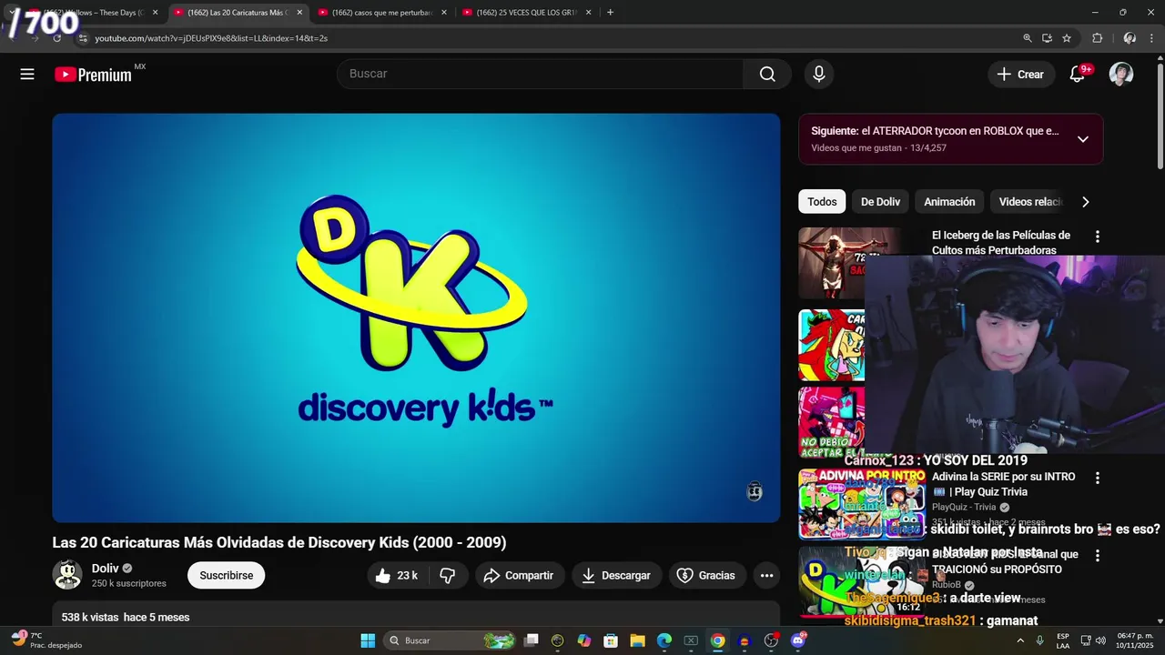Screen dimensions: 1165x655
Task: Click the Suscribirse button
Action: coord(227,575)
